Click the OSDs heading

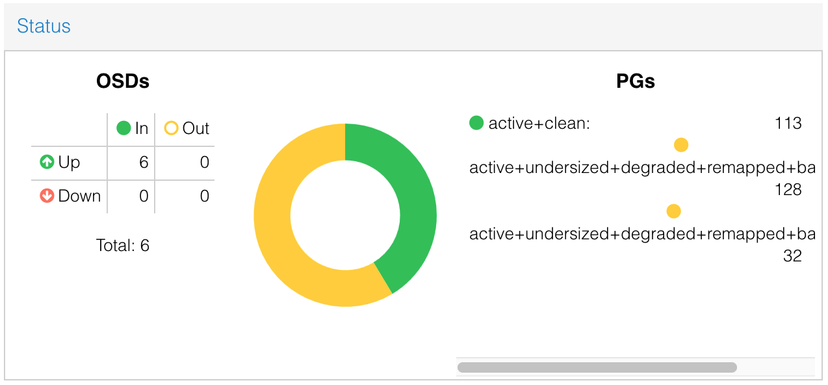coord(123,81)
